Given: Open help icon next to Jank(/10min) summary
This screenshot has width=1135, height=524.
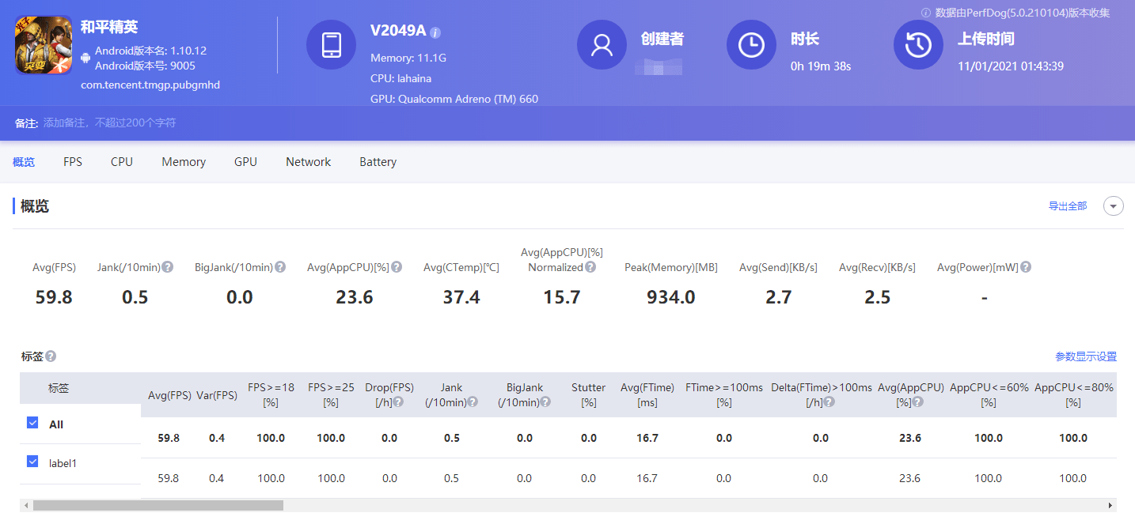Looking at the screenshot, I should tap(168, 267).
